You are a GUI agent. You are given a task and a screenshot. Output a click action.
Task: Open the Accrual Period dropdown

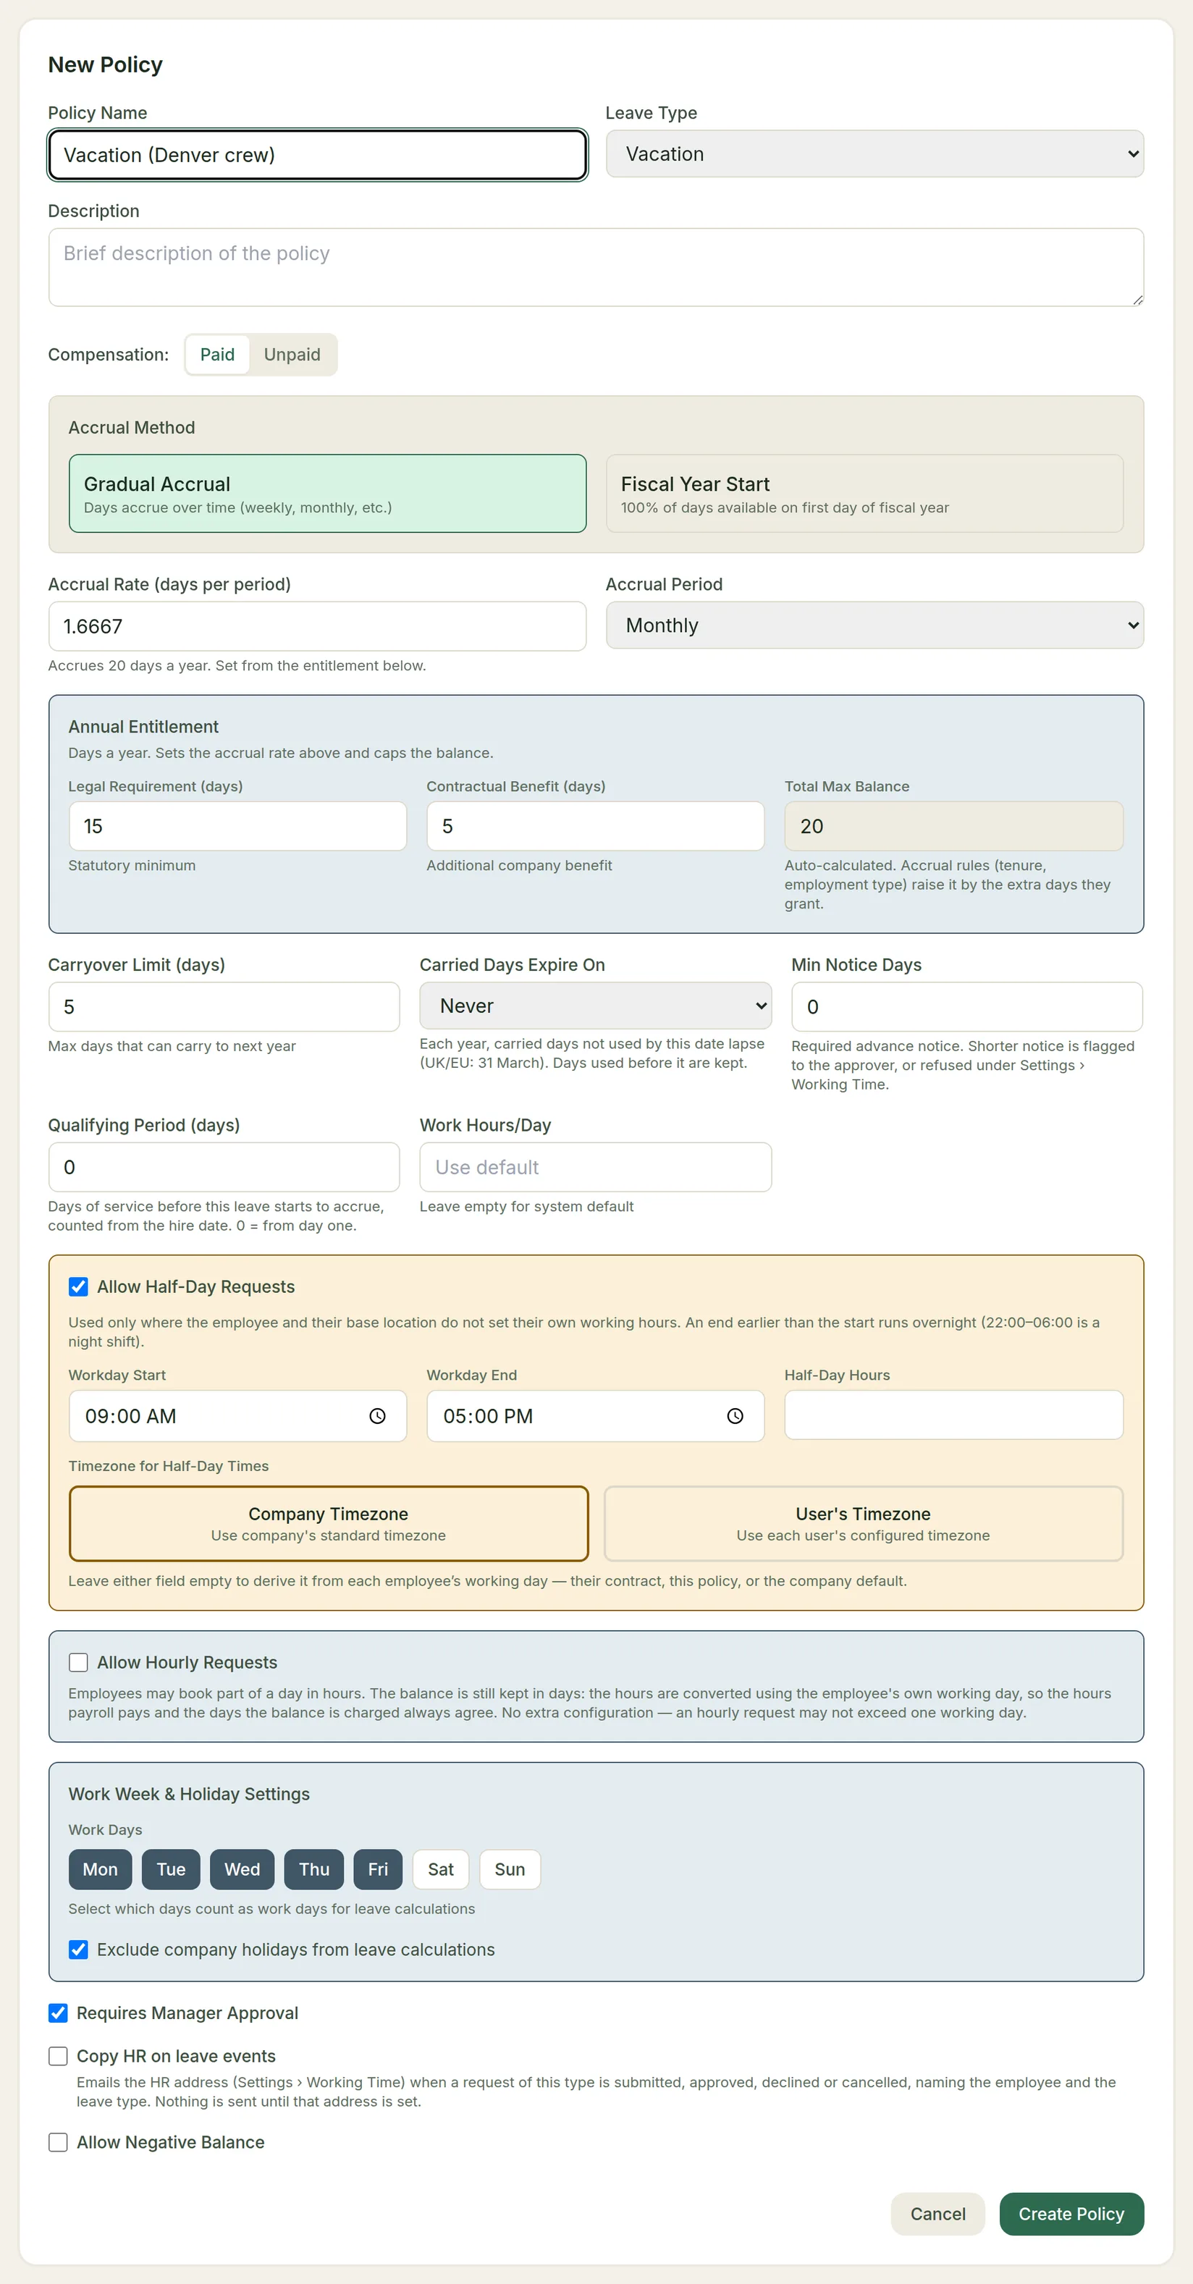874,626
